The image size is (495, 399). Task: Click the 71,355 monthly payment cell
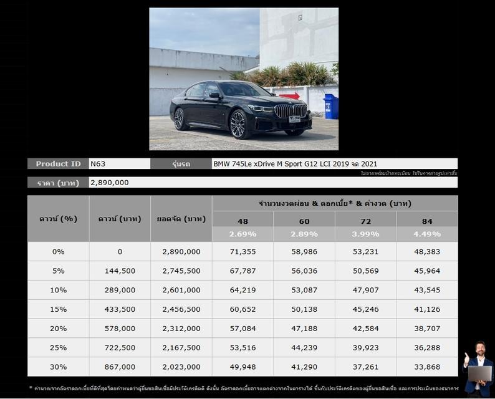tap(243, 252)
